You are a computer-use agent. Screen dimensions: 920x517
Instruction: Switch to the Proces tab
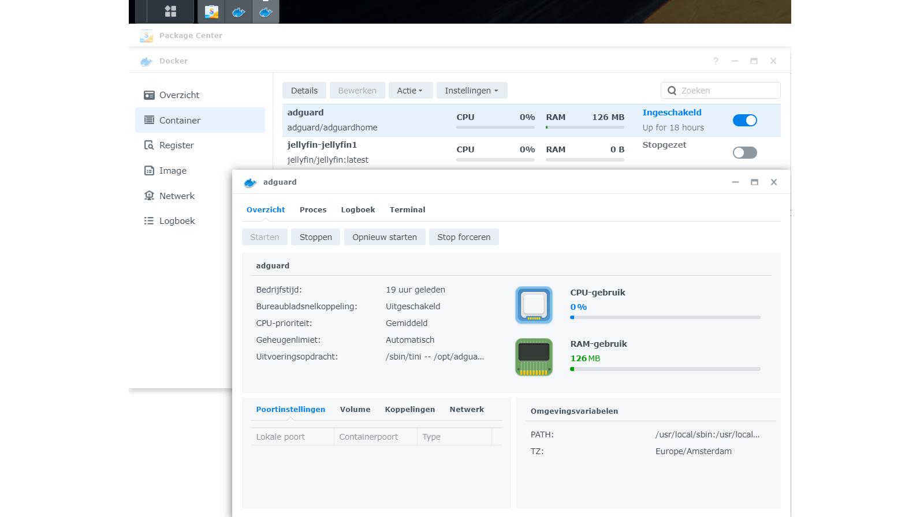313,210
